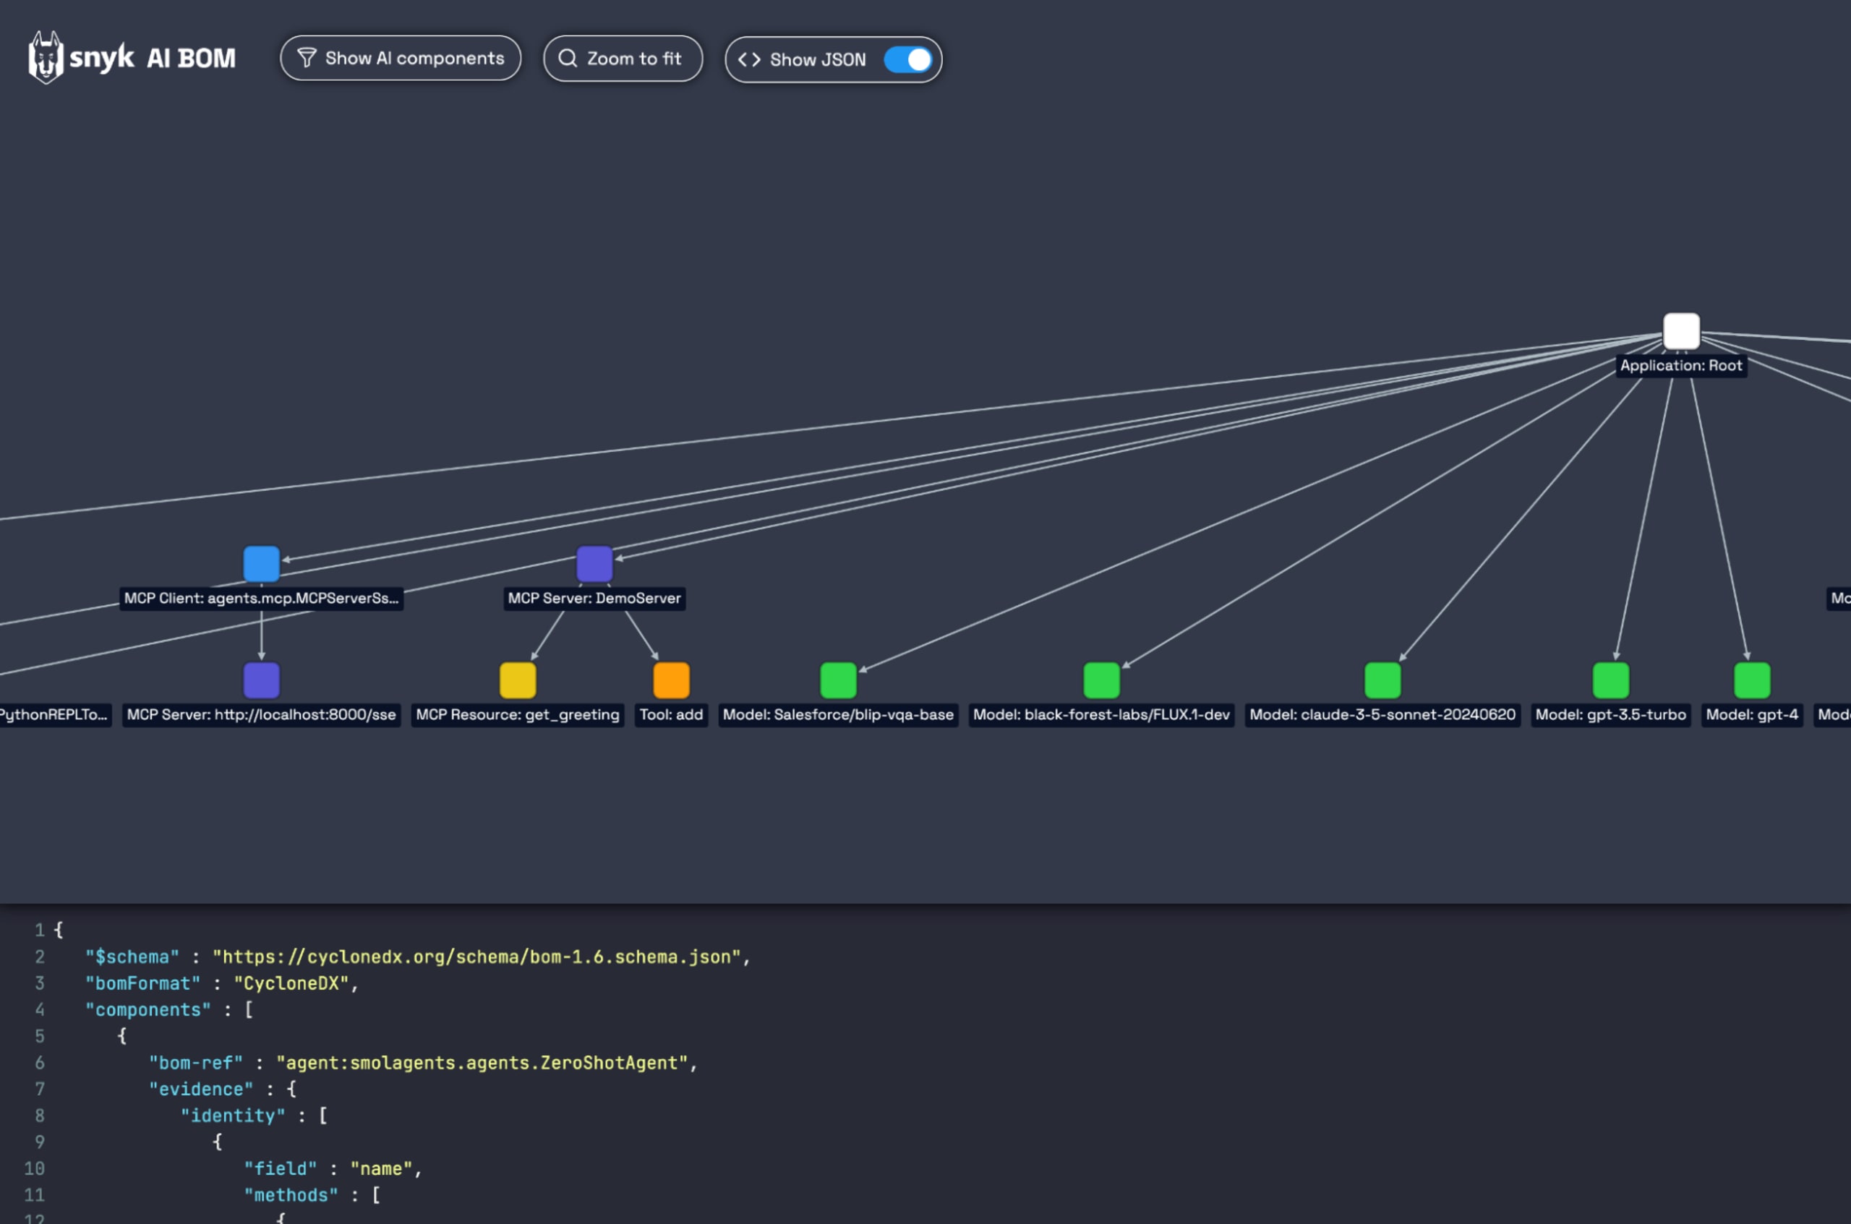Image resolution: width=1851 pixels, height=1224 pixels.
Task: Click the "methods" key in JSON
Action: [x=291, y=1195]
